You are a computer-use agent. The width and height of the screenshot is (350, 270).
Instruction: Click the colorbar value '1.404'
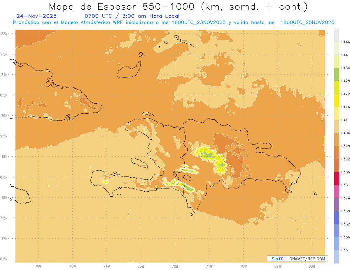[345, 133]
